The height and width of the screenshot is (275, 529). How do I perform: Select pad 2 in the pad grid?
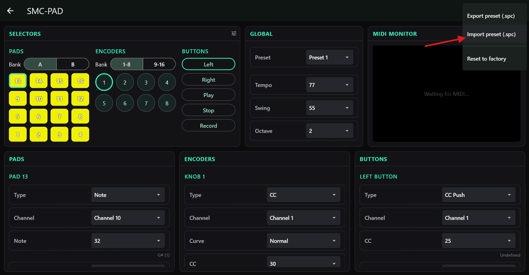tap(39, 134)
